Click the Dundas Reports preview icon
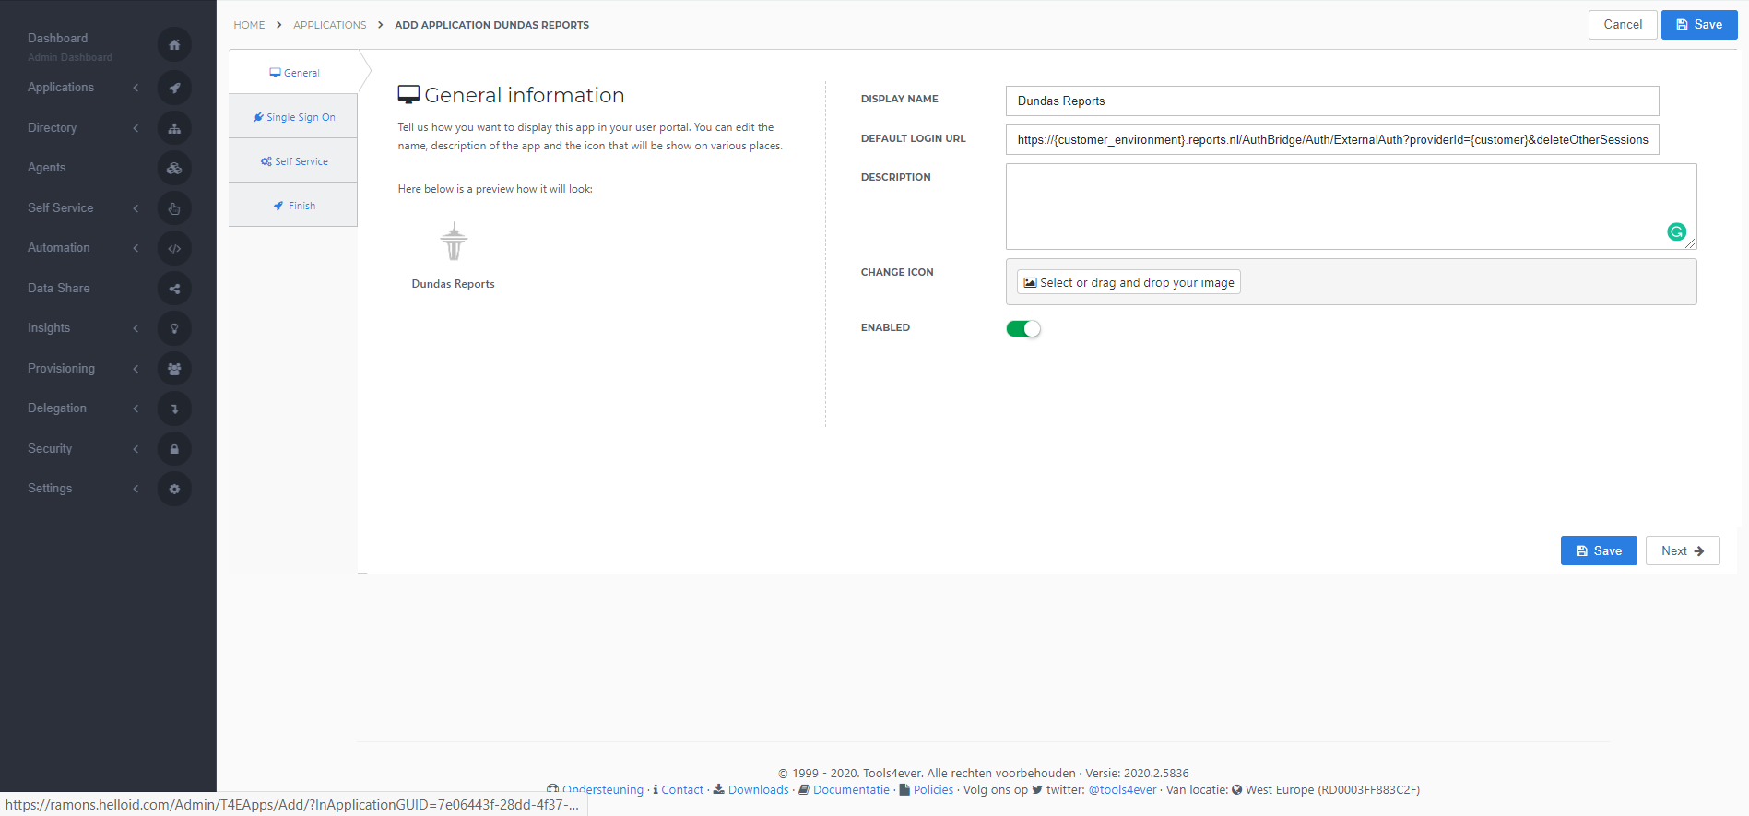 coord(454,242)
